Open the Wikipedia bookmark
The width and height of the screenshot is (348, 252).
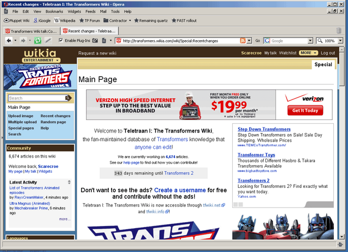click(65, 21)
